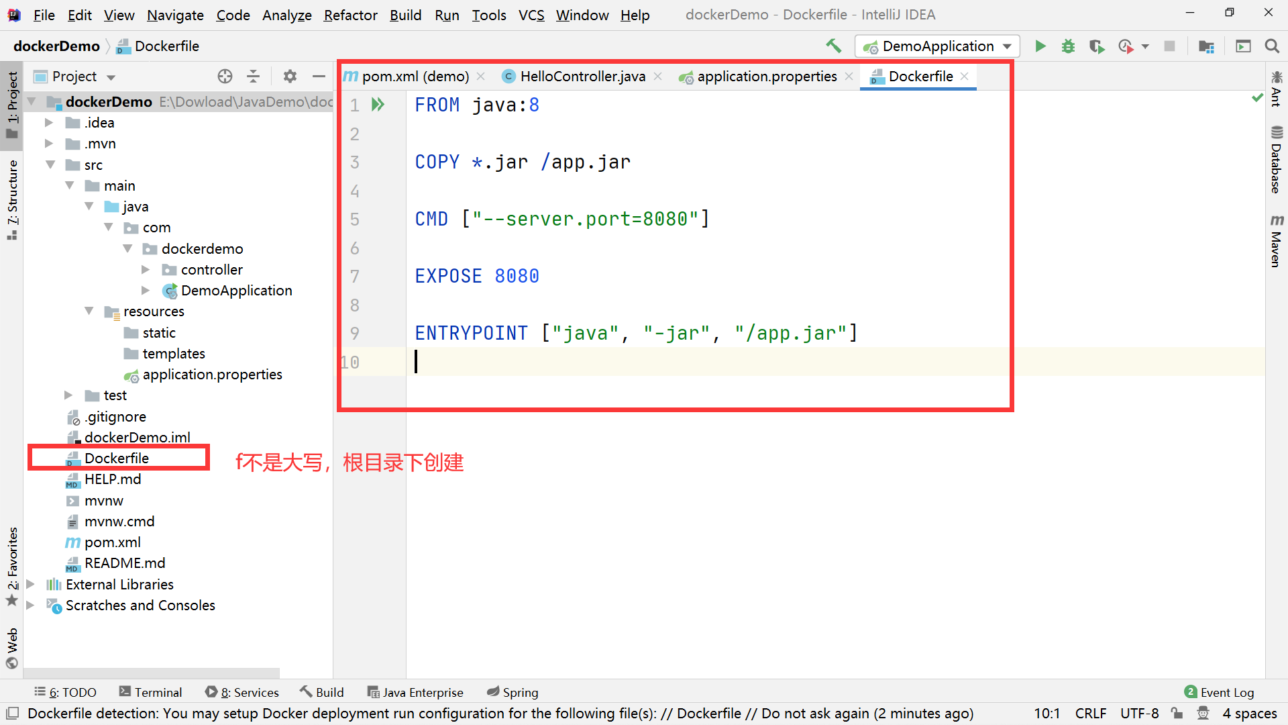Close the Dockerfile editor tab
Screen dimensions: 1288x725
point(965,77)
